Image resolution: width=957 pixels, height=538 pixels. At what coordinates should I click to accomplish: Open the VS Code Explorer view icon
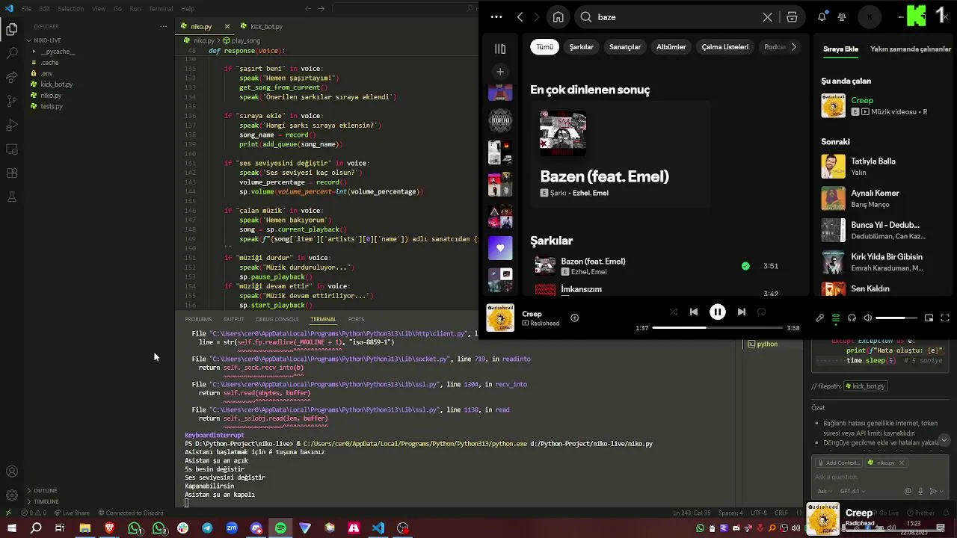point(12,30)
